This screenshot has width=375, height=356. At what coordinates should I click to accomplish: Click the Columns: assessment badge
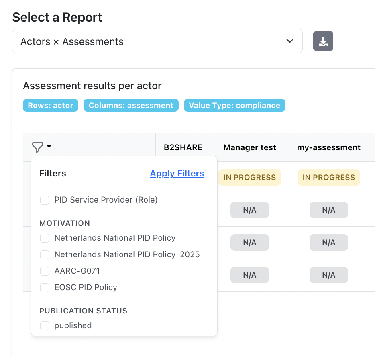pyautogui.click(x=131, y=105)
